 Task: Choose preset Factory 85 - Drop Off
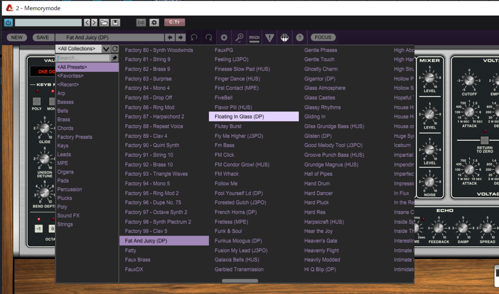148,97
